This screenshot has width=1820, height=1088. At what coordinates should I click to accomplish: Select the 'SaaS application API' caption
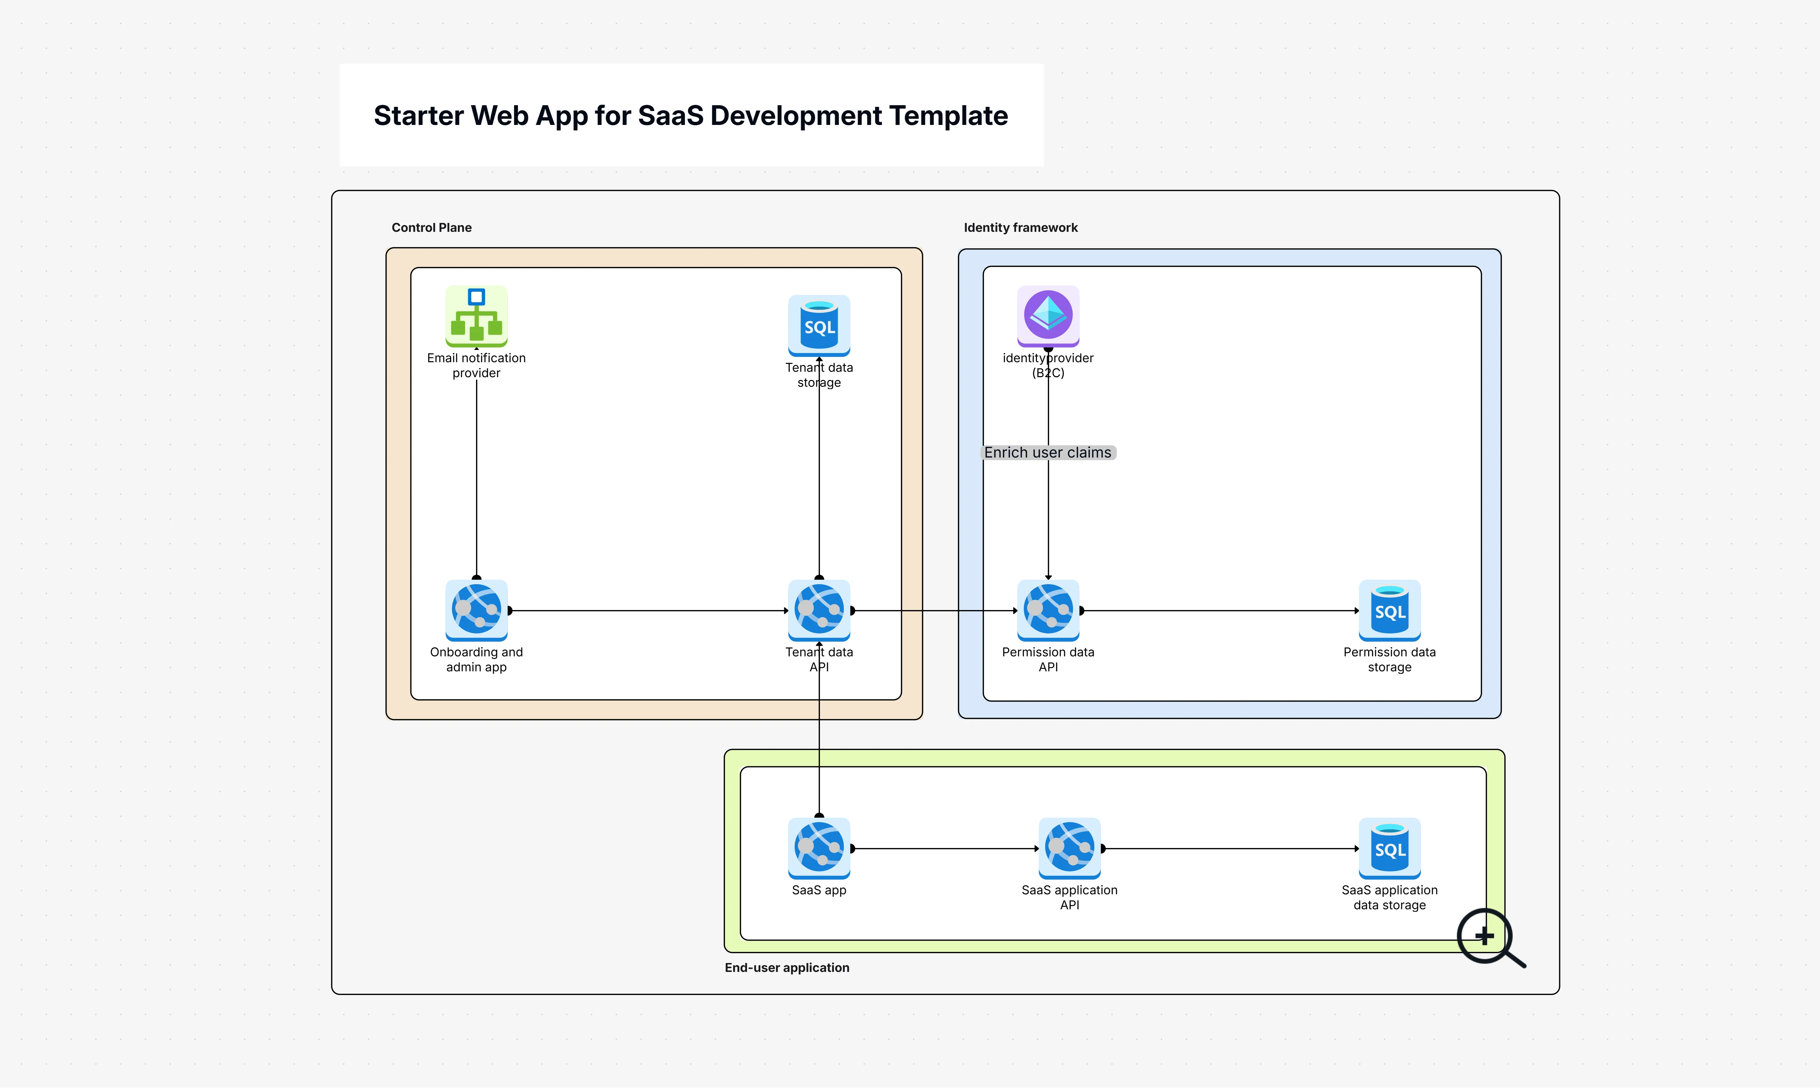(1069, 897)
